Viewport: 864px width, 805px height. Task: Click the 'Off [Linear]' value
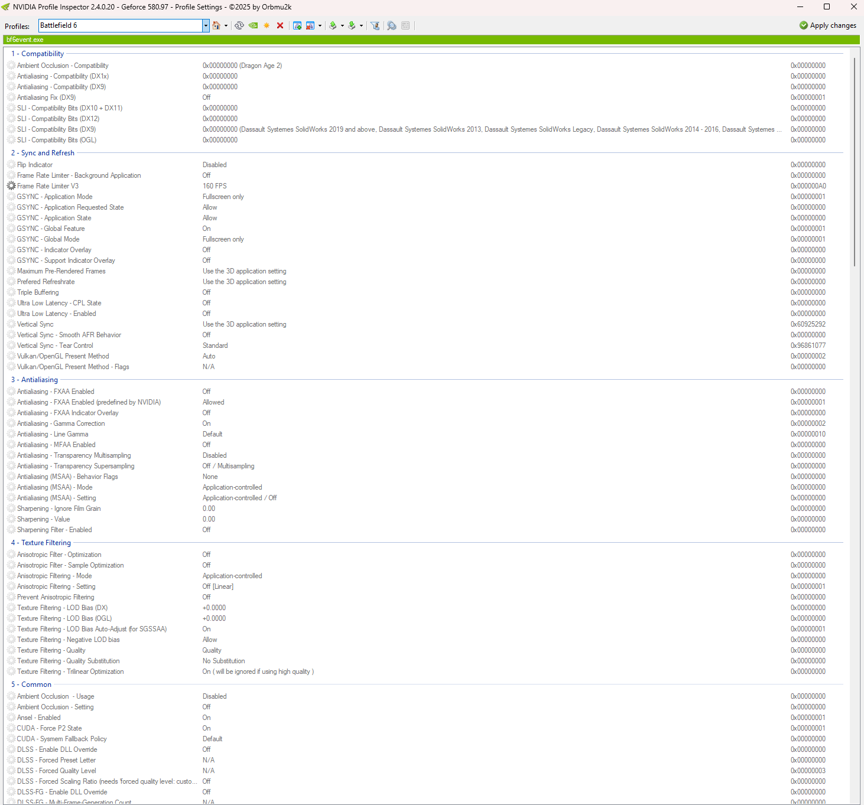[x=218, y=586]
